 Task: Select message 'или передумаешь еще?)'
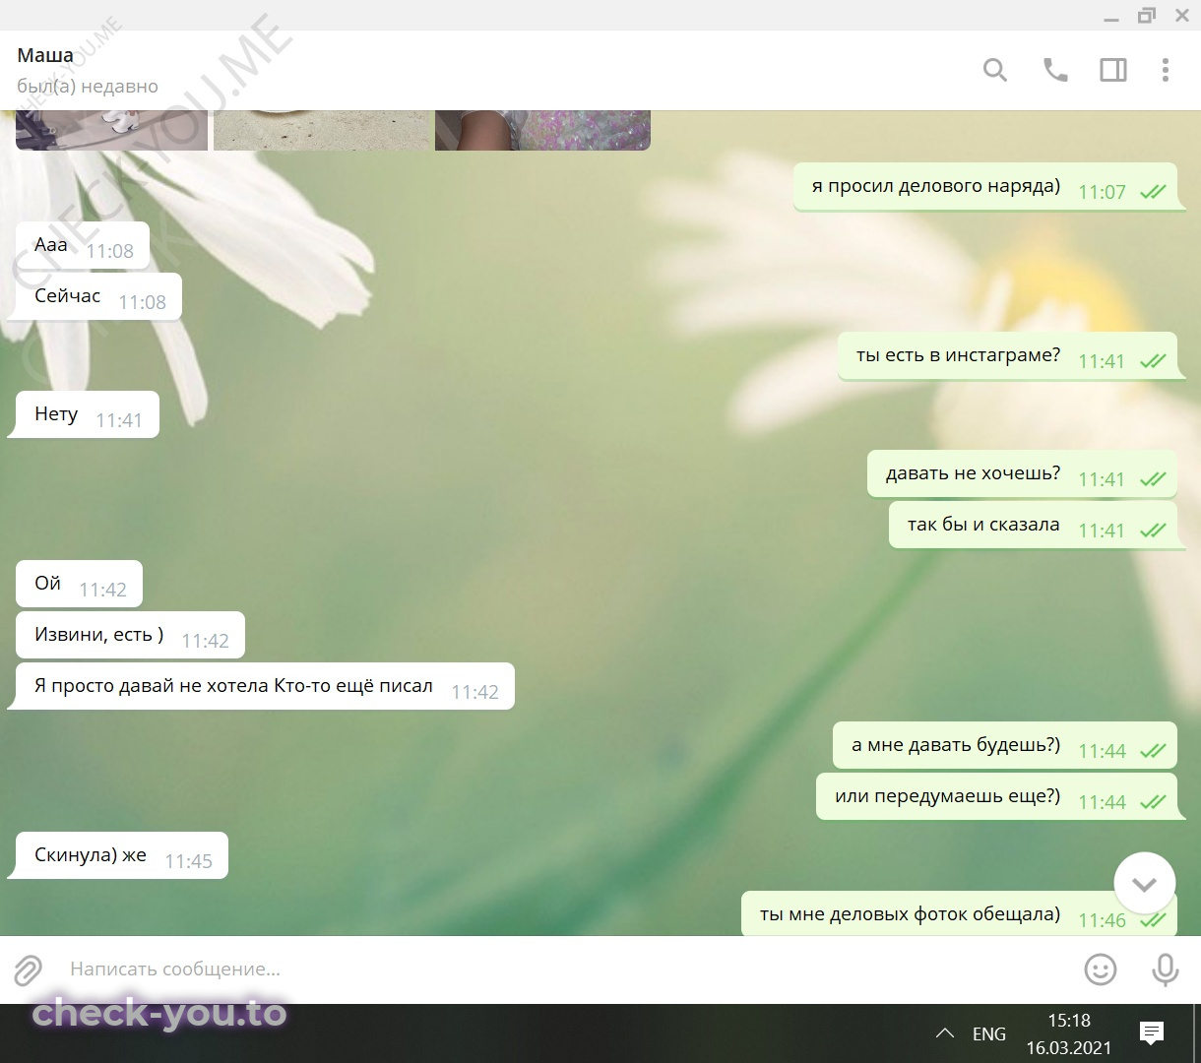(997, 797)
